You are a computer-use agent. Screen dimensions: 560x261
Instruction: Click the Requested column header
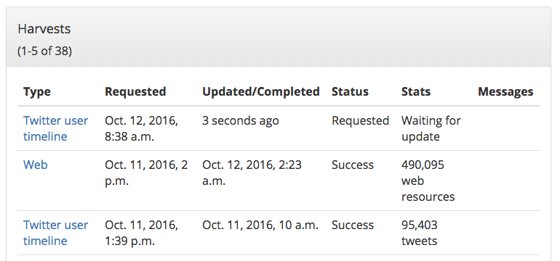coord(135,92)
